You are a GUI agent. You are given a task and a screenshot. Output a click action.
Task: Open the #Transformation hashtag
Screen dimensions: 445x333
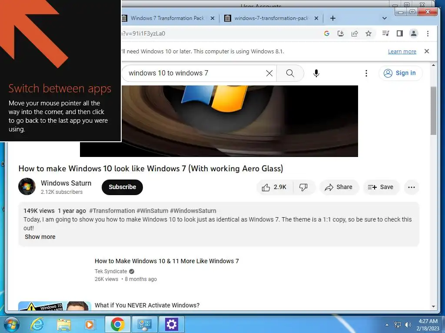[x=112, y=211]
